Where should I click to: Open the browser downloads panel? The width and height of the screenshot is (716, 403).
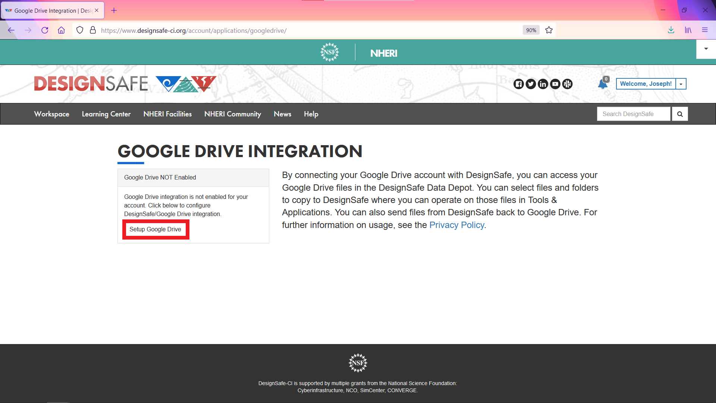pyautogui.click(x=671, y=30)
